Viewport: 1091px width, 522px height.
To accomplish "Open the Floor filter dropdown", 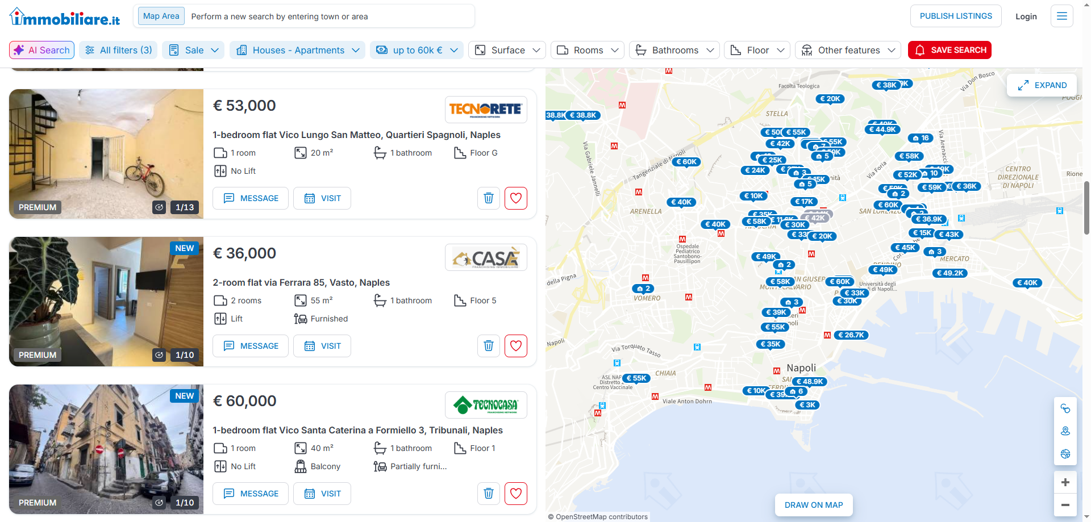I will 757,50.
